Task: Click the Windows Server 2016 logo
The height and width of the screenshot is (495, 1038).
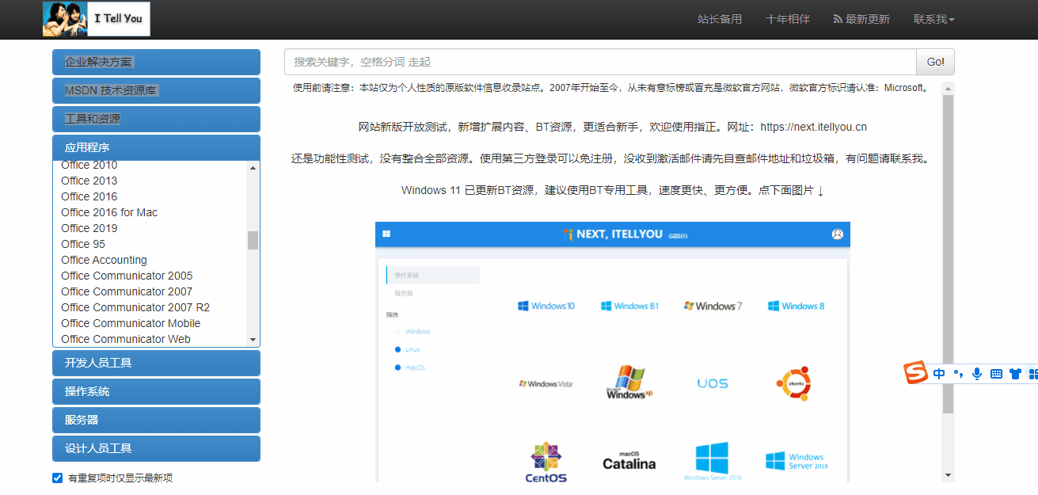Action: (x=713, y=462)
